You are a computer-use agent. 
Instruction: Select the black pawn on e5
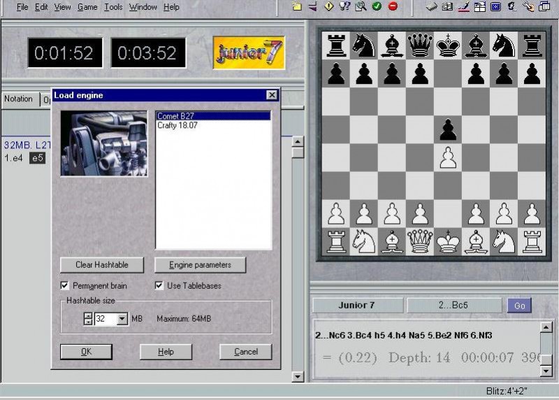tap(448, 130)
